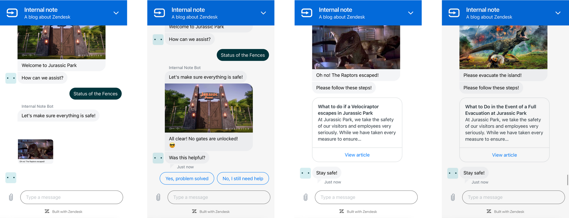569x218 pixels.
Task: Click the Internal note logo icon in the third widget header
Action: (307, 13)
